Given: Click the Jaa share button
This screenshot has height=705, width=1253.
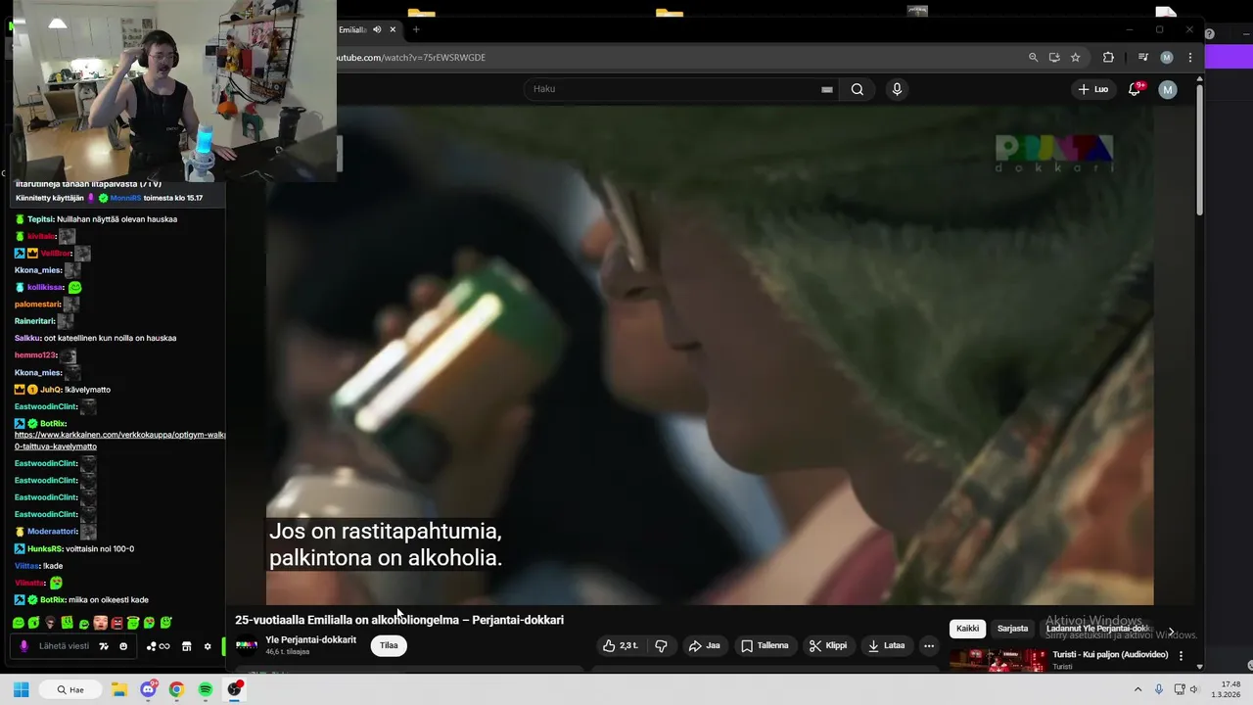Looking at the screenshot, I should coord(704,645).
